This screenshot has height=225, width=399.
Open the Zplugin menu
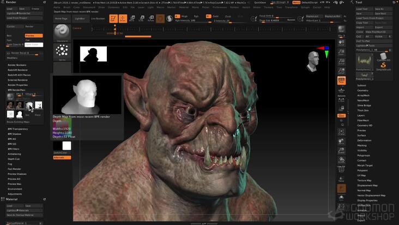click(305, 8)
